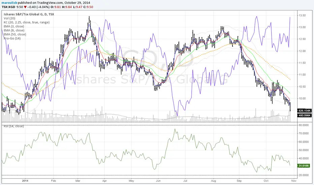Click the 10.00 price axis label
The height and width of the screenshot is (185, 314).
(x=302, y=99)
